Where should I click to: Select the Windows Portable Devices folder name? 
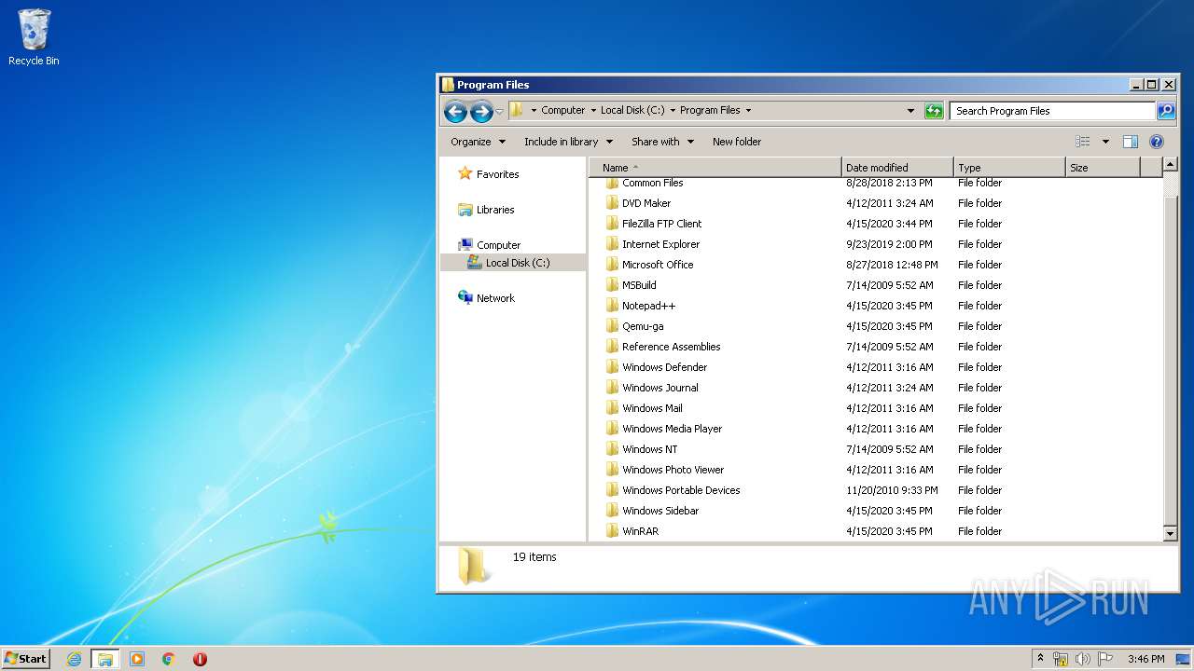[681, 490]
